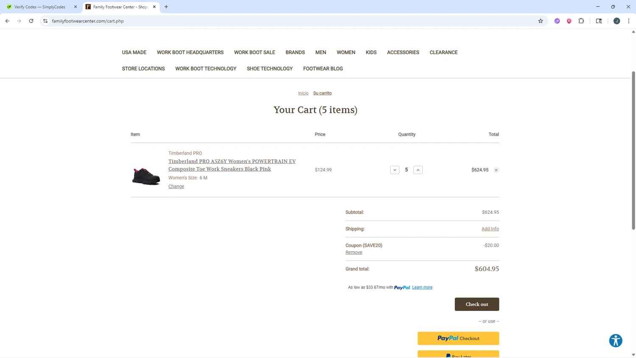Switch to the Verify Codes SimplyCodes tab
636x358 pixels.
click(40, 7)
